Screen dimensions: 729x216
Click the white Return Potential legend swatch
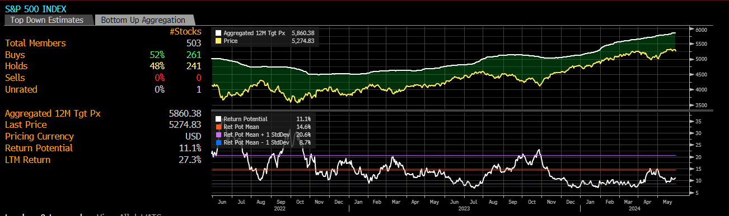tap(218, 119)
